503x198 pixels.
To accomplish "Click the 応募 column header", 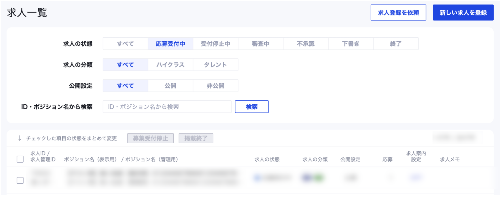I will [387, 159].
